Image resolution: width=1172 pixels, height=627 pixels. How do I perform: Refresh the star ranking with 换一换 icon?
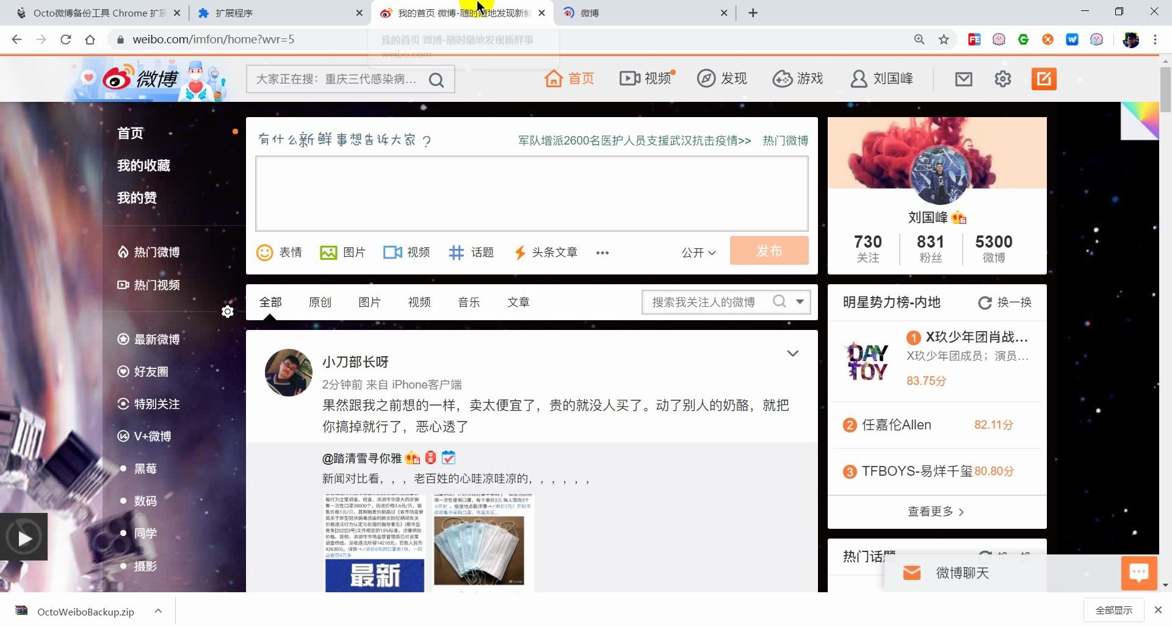(984, 302)
